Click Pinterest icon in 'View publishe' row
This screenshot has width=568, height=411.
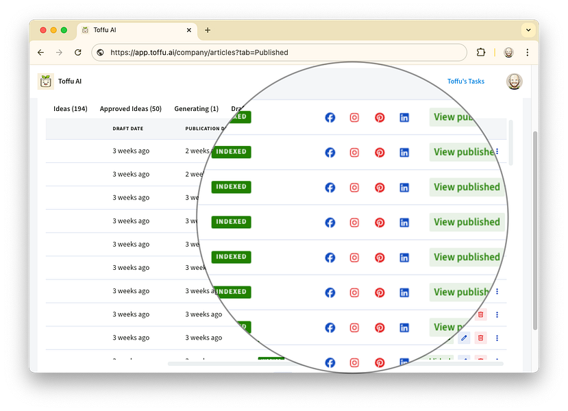(x=380, y=153)
